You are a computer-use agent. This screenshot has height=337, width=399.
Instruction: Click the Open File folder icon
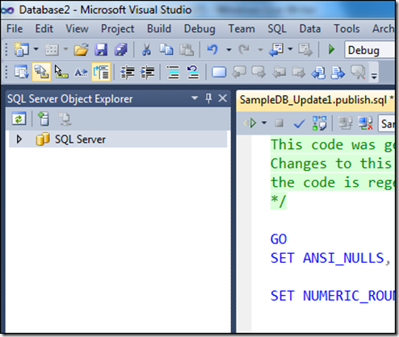pyautogui.click(x=81, y=50)
